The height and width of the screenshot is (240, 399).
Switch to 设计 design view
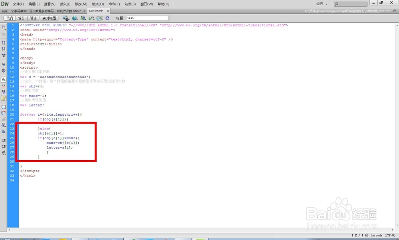pyautogui.click(x=34, y=18)
